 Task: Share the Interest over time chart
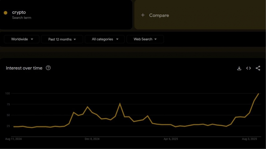pyautogui.click(x=258, y=68)
